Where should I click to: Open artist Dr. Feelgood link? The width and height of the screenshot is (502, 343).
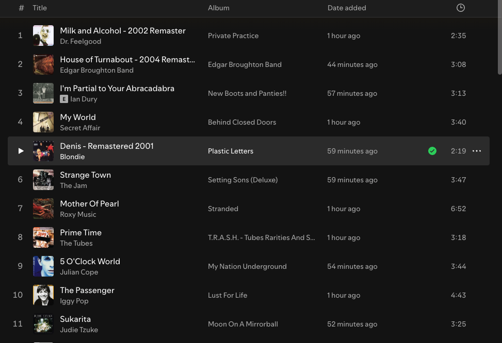click(80, 42)
